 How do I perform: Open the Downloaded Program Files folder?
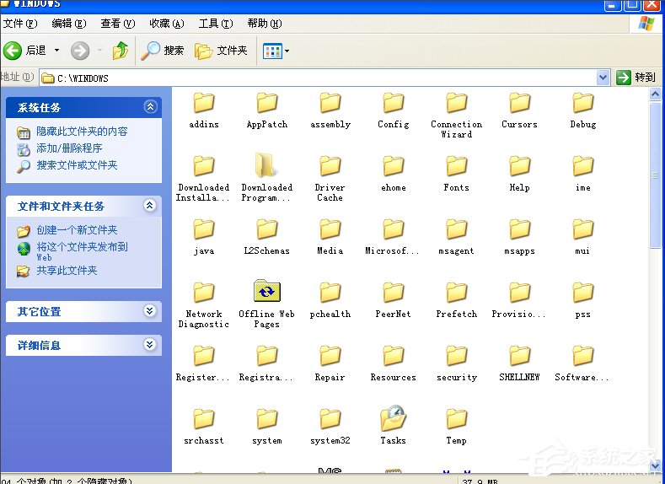266,166
